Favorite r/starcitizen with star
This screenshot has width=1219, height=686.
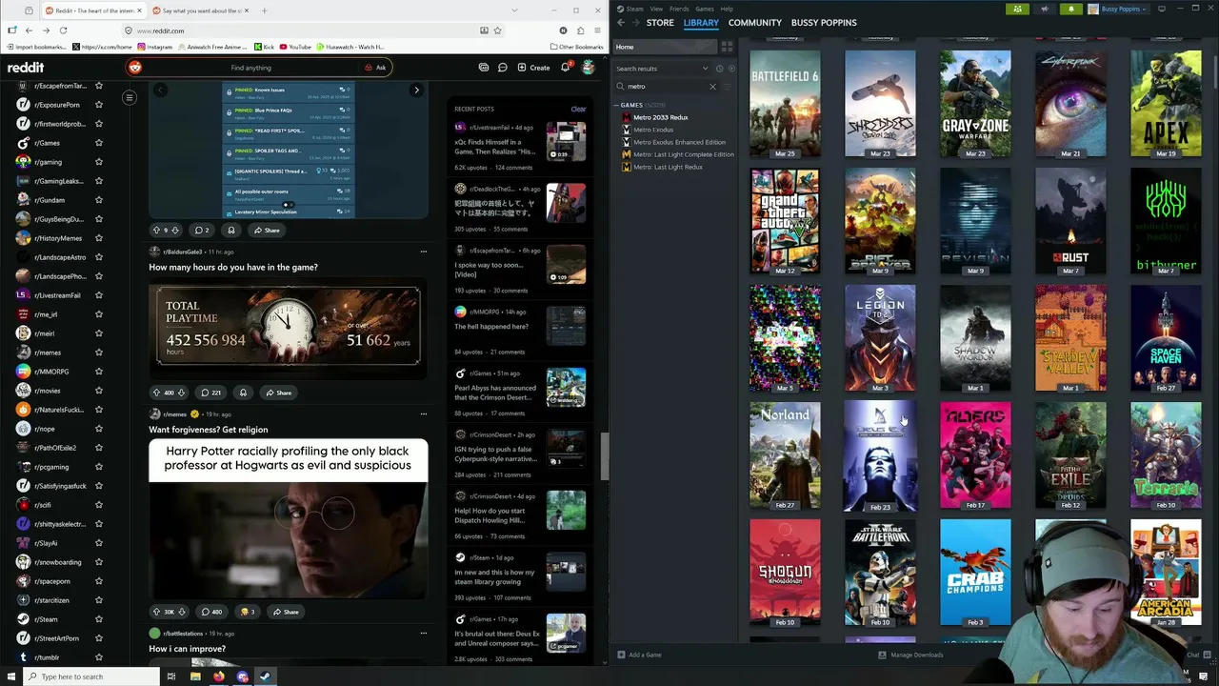tap(99, 600)
